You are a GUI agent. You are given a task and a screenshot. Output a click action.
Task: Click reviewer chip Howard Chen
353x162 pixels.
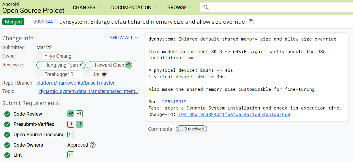tap(109, 65)
